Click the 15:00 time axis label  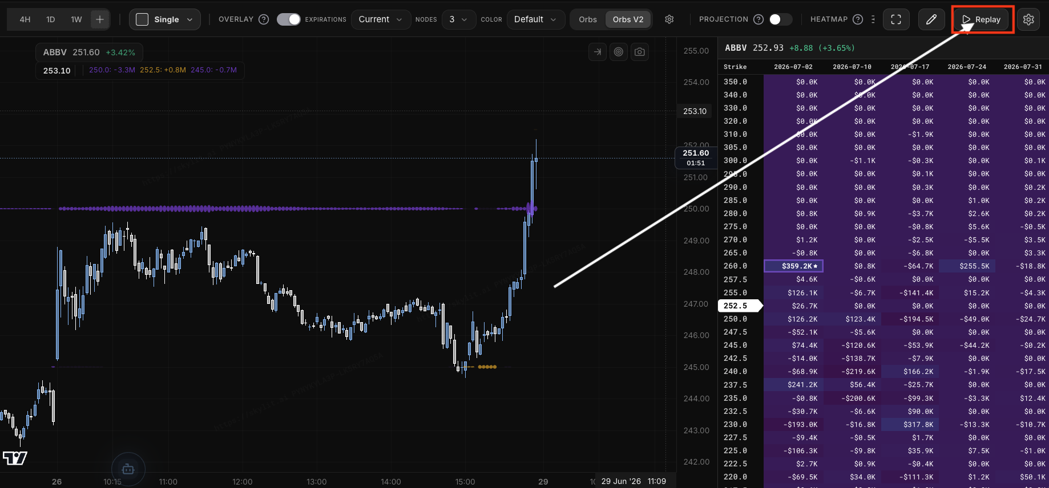coord(465,482)
